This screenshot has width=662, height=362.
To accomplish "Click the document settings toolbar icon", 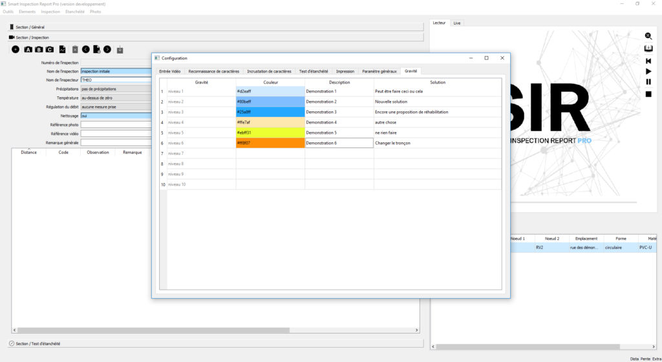I will point(97,49).
